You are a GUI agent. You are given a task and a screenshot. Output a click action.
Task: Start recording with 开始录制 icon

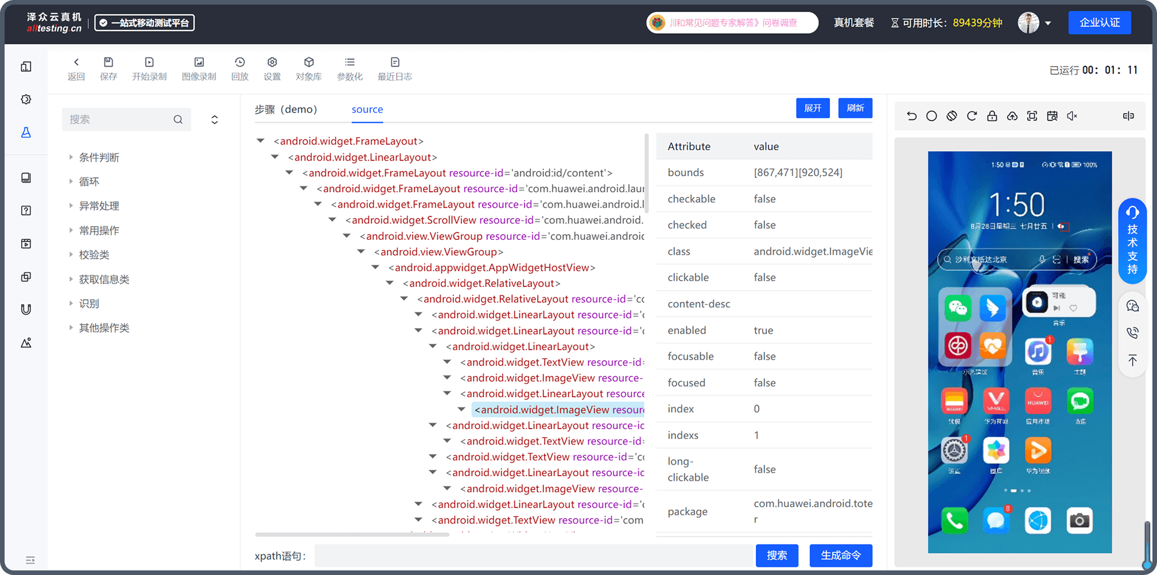[x=149, y=68]
